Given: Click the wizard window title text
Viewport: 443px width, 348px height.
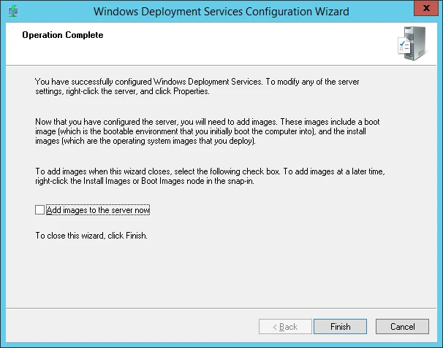Looking at the screenshot, I should (x=221, y=12).
